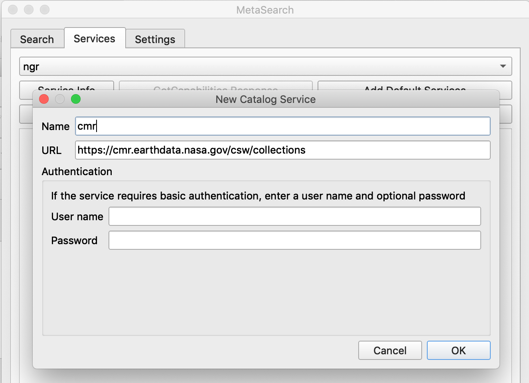Screen dimensions: 529x383
Task: Open the Settings tab
Action: click(155, 39)
